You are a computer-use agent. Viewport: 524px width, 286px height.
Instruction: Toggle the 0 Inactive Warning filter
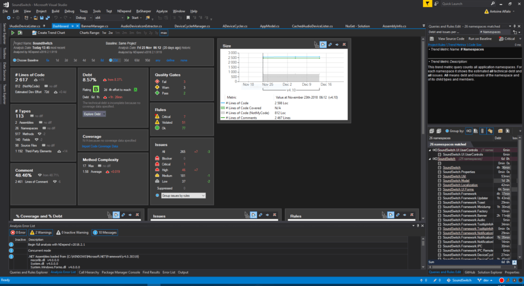[72, 232]
